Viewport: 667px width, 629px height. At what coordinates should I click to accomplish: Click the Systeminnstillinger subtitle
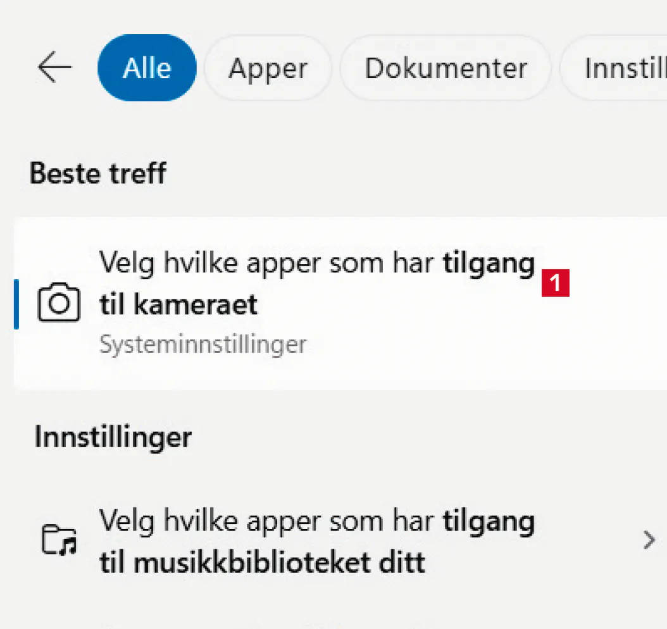203,344
